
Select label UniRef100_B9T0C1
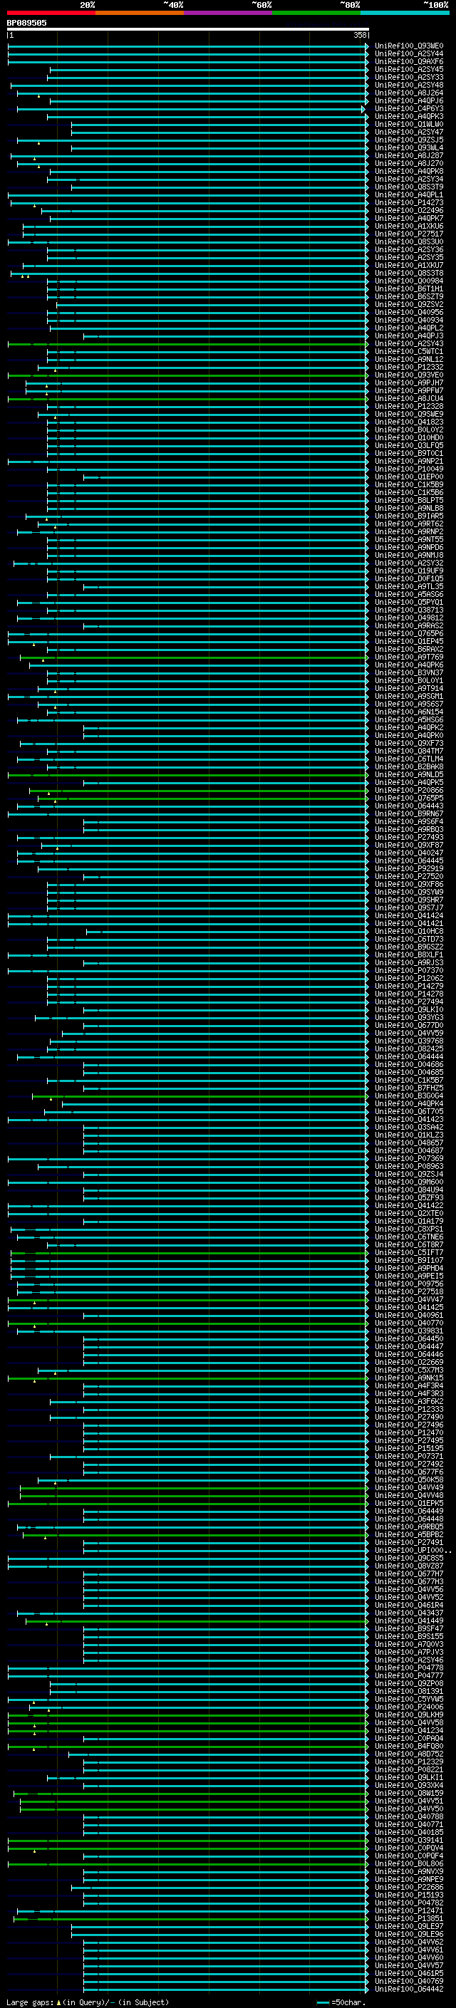pos(409,454)
